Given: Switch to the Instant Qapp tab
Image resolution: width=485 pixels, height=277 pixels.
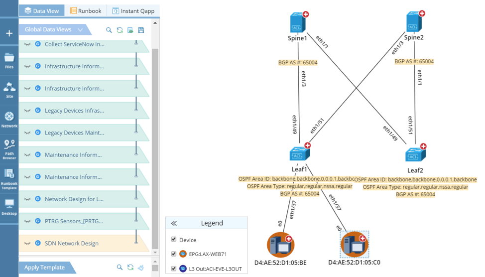Looking at the screenshot, I should click(133, 10).
